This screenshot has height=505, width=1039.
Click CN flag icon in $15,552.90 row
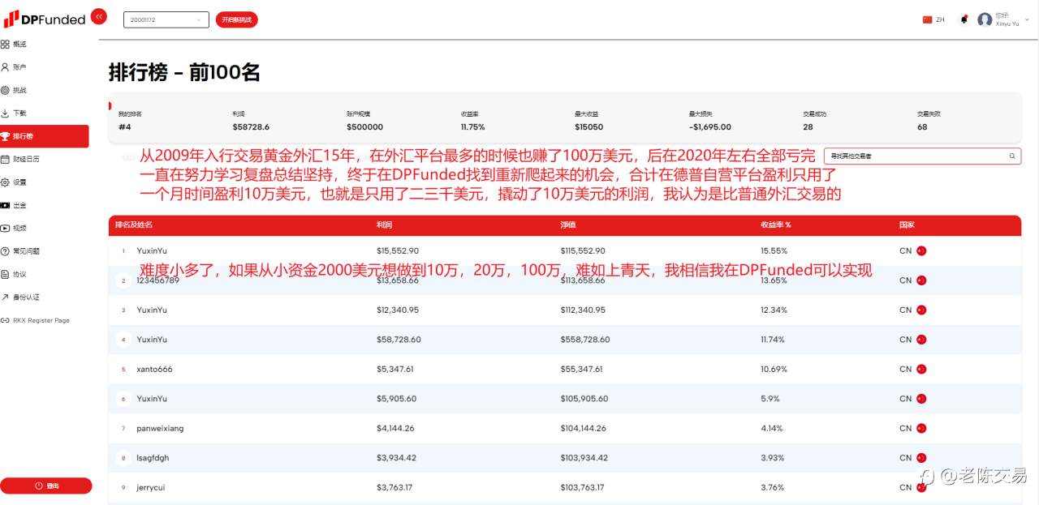tap(921, 250)
